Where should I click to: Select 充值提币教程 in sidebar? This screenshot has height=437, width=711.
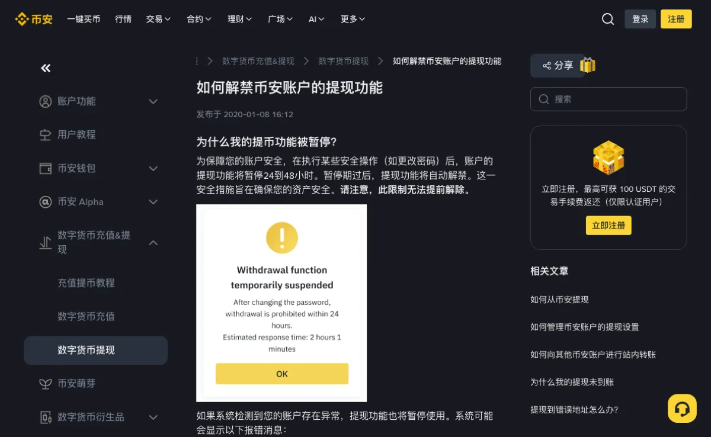point(86,283)
